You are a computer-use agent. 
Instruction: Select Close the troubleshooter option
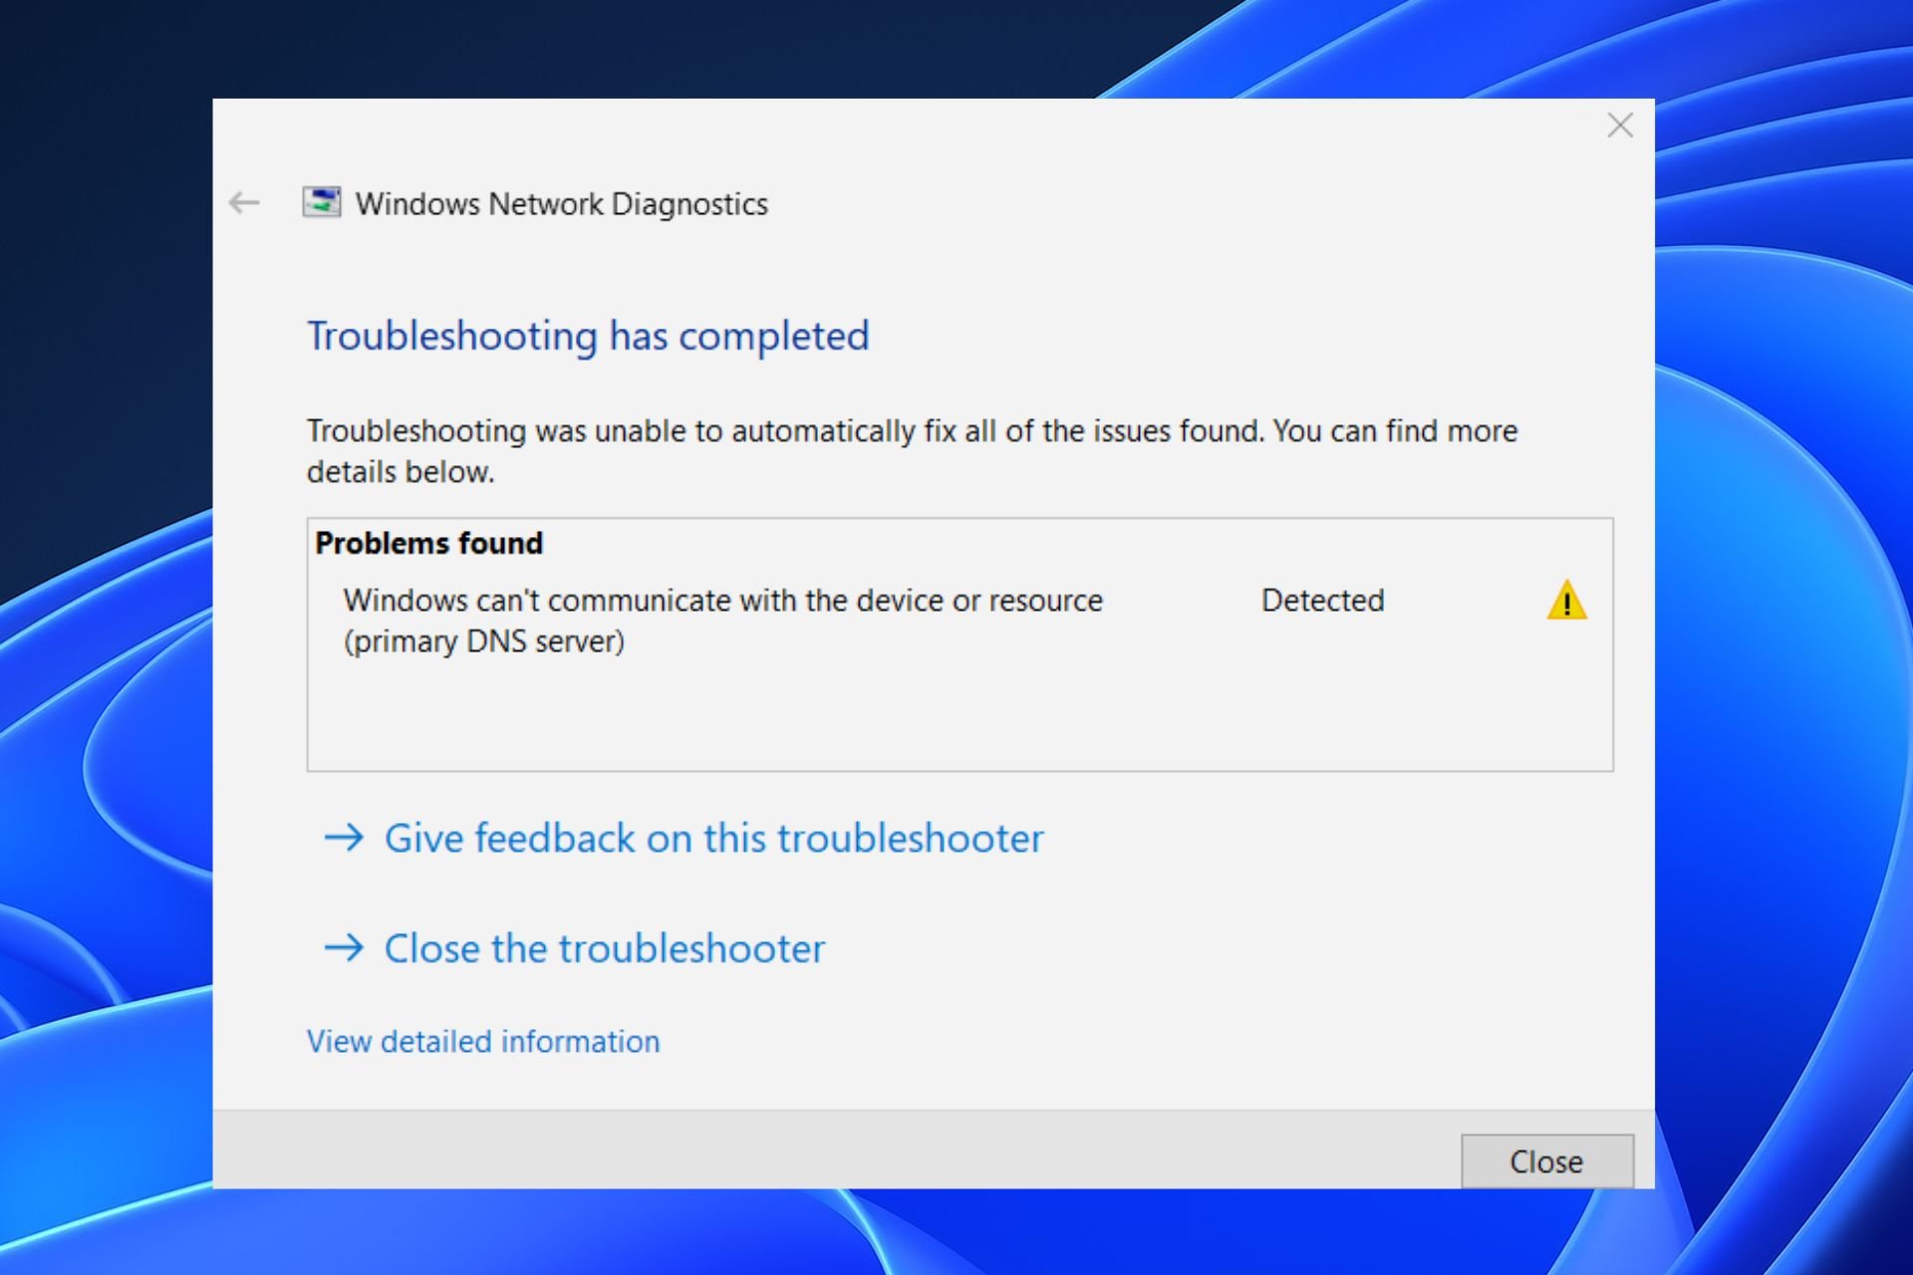point(575,948)
